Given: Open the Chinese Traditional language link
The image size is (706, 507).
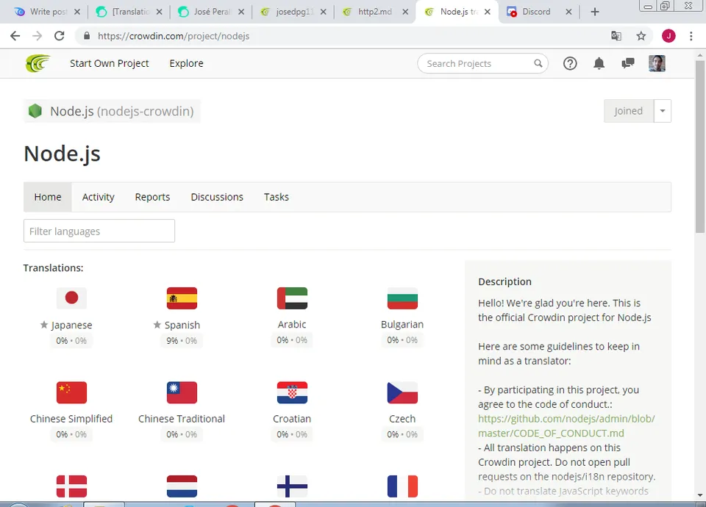Looking at the screenshot, I should click(182, 419).
